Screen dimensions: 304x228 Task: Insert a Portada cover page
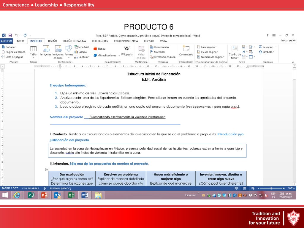[9, 47]
